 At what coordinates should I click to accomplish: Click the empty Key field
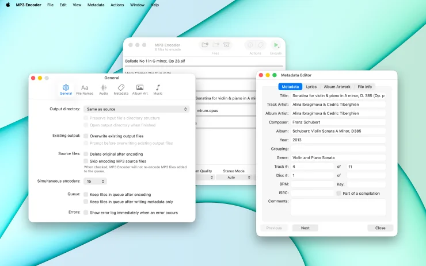point(366,184)
